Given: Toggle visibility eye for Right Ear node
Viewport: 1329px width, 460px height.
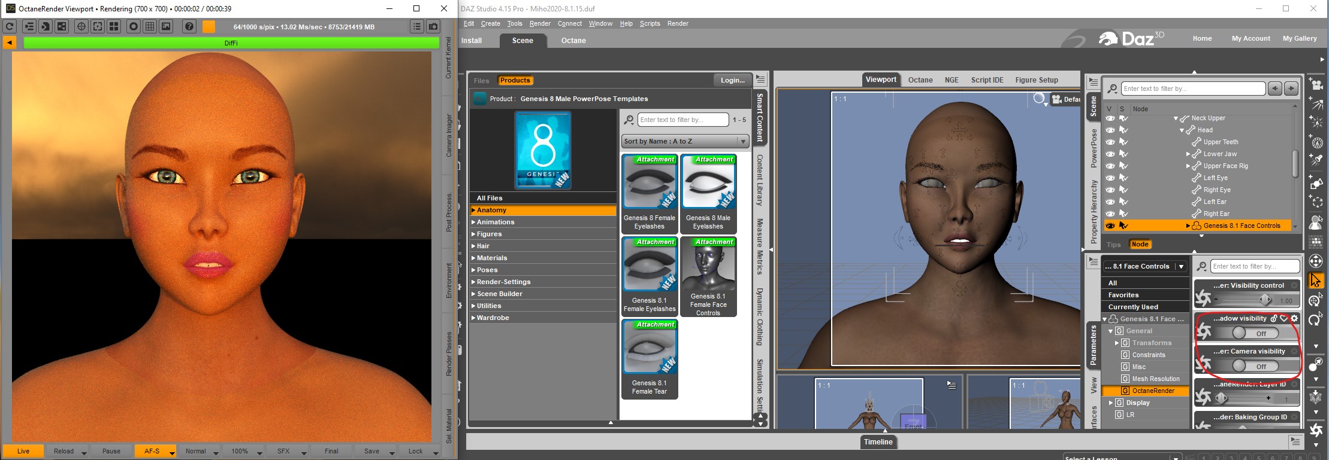Looking at the screenshot, I should point(1110,214).
